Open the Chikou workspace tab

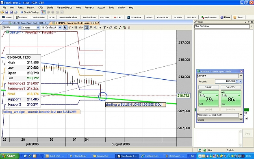pos(238,17)
